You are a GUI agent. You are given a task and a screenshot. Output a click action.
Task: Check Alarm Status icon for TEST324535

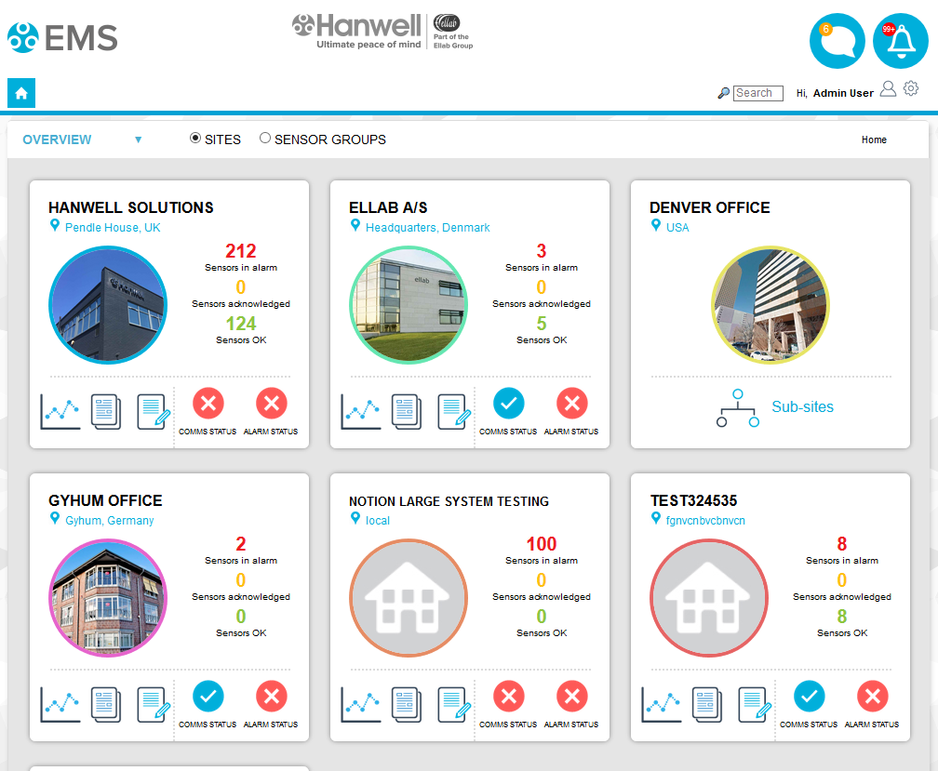pyautogui.click(x=873, y=697)
